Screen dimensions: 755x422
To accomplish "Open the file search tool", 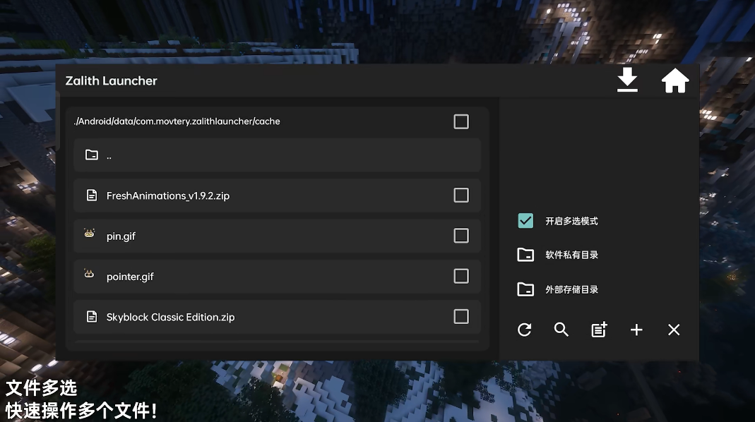I will click(561, 330).
